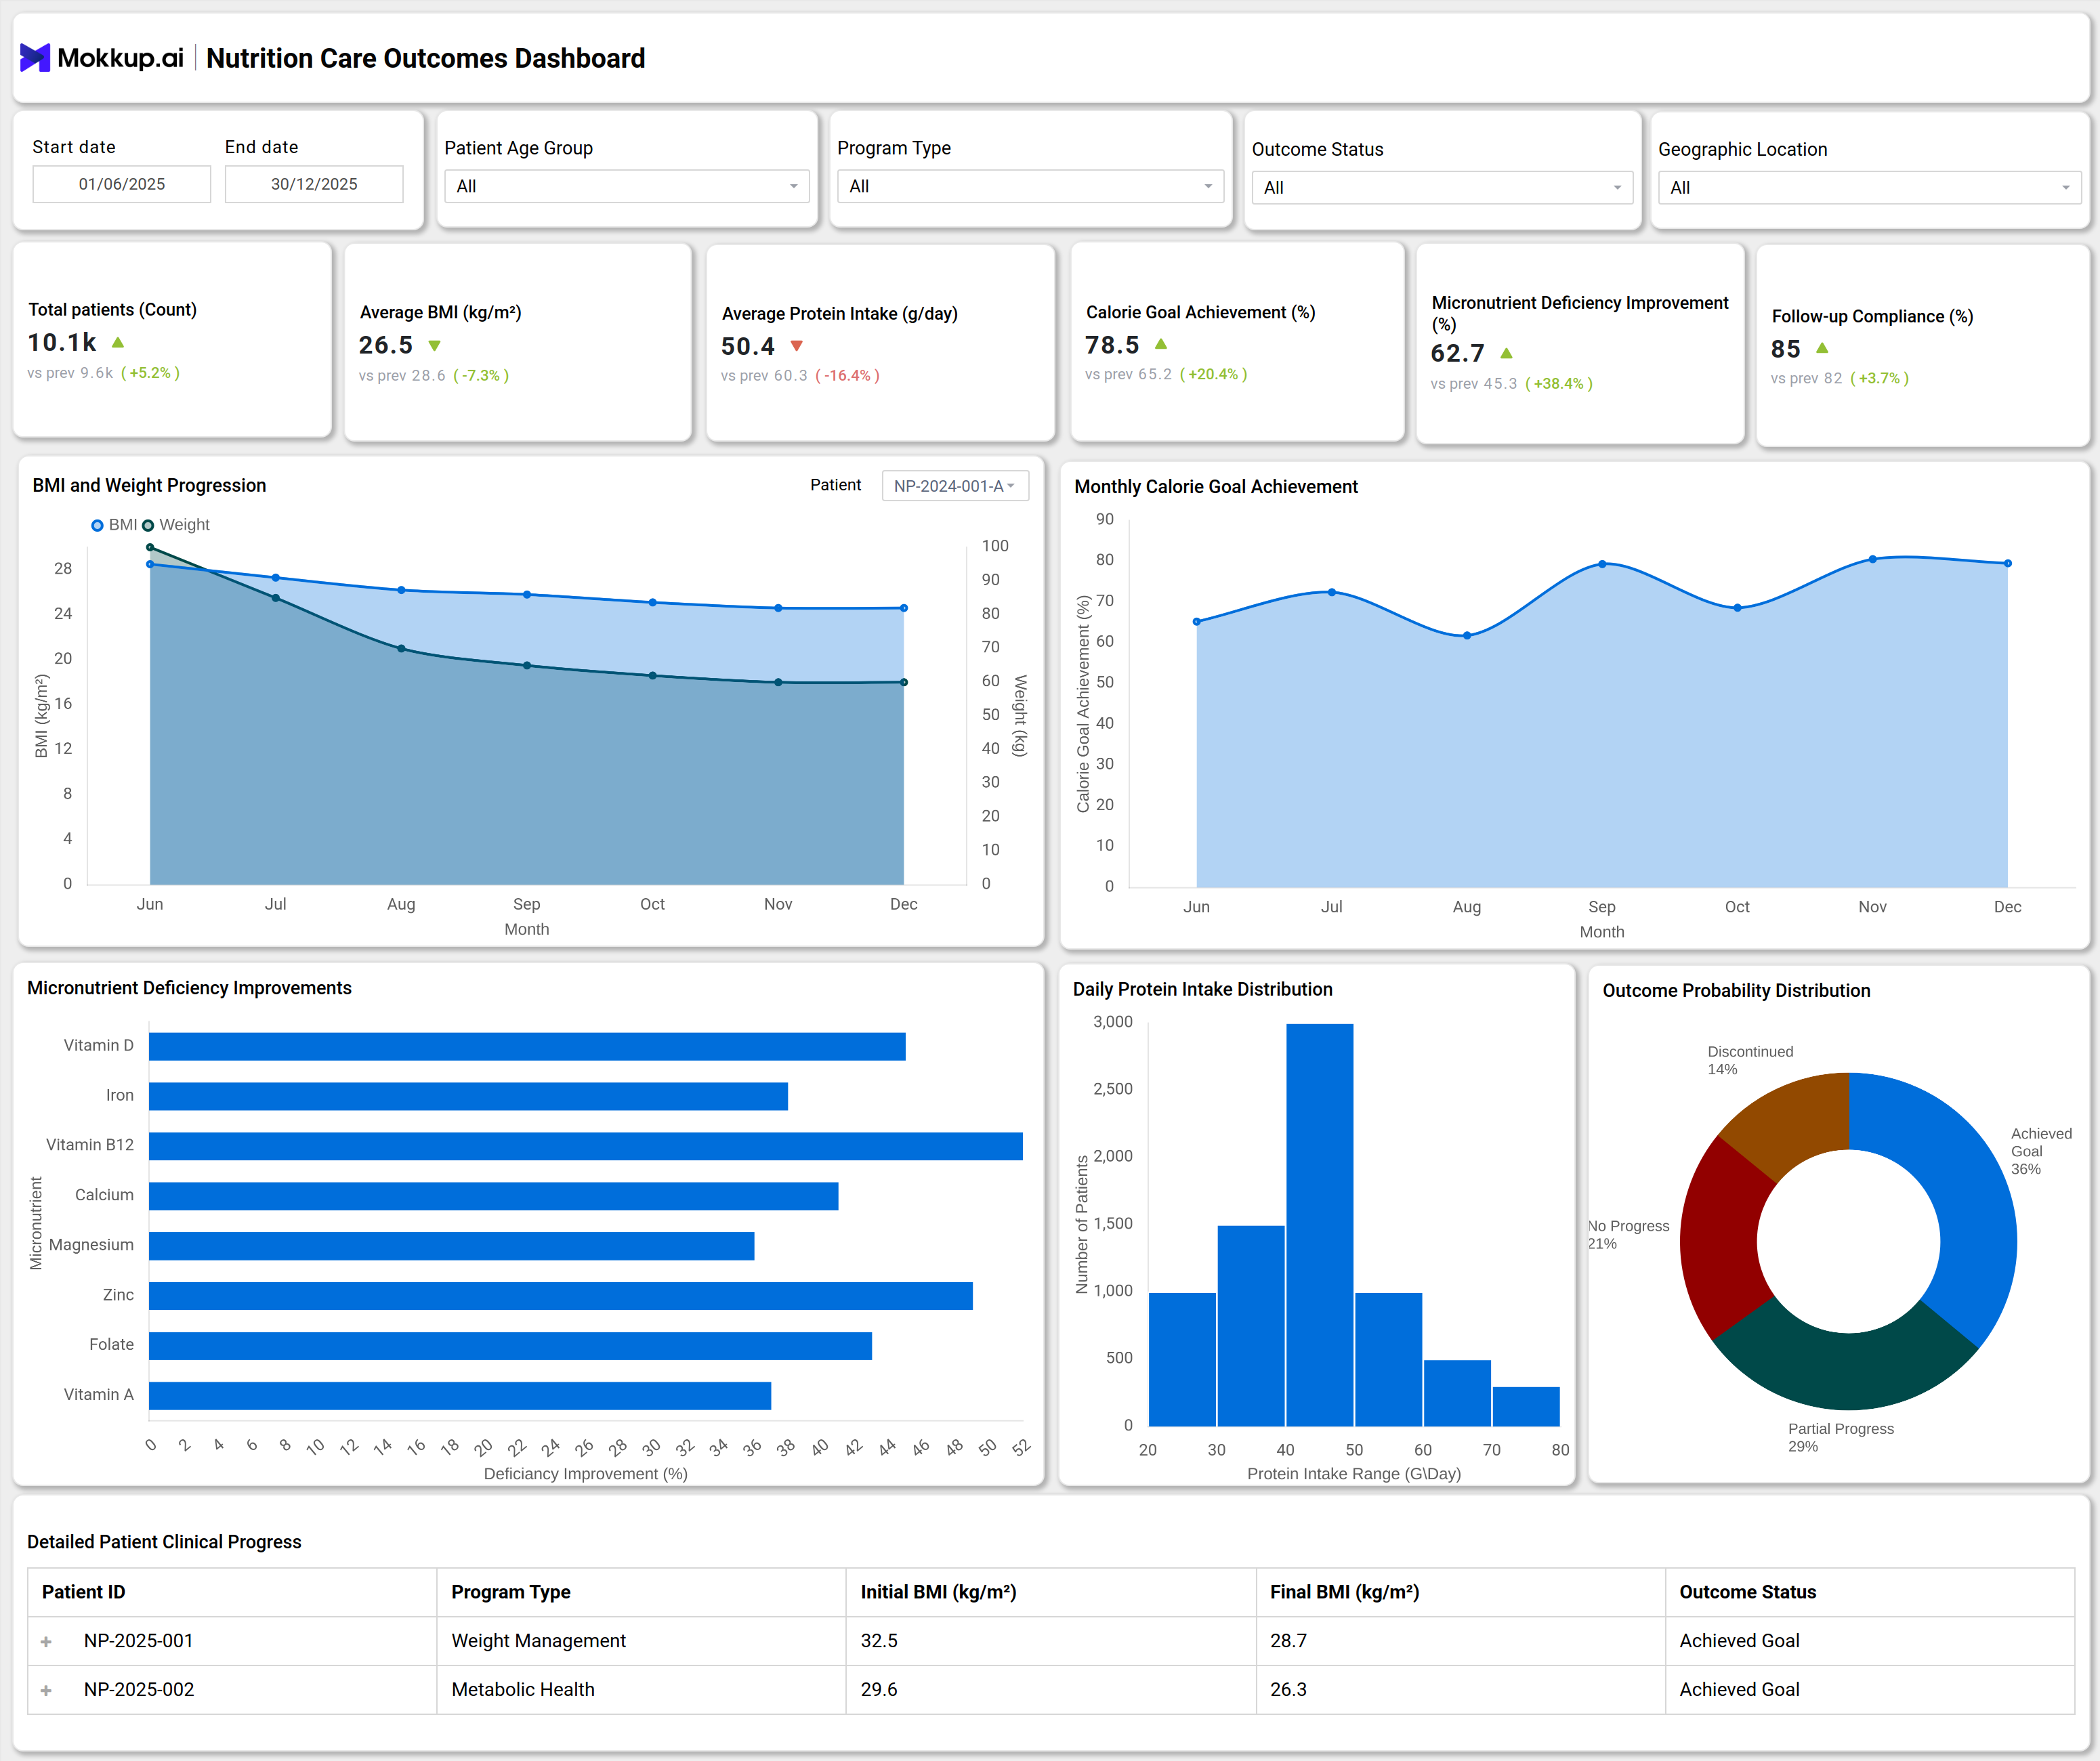Click the Folate bar
The width and height of the screenshot is (2100, 1761).
pos(510,1346)
